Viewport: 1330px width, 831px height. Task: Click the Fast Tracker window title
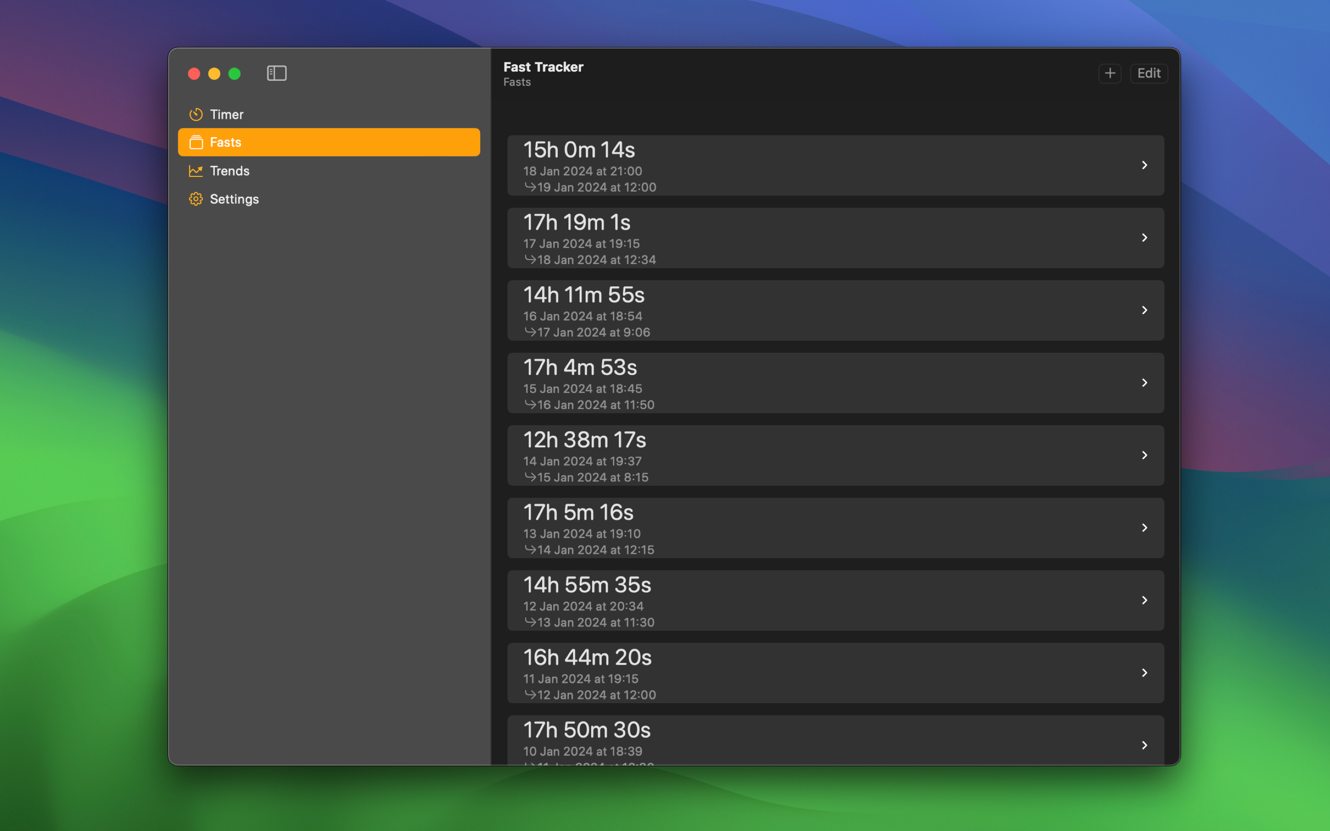click(544, 67)
